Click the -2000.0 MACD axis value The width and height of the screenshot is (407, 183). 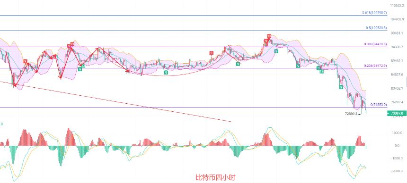pos(397,171)
